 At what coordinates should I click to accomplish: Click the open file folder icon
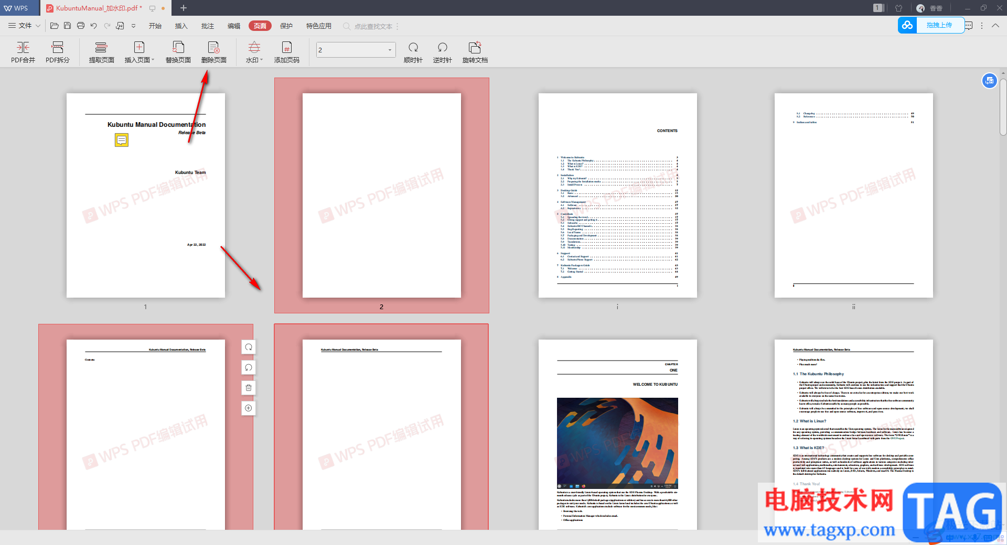tap(54, 26)
